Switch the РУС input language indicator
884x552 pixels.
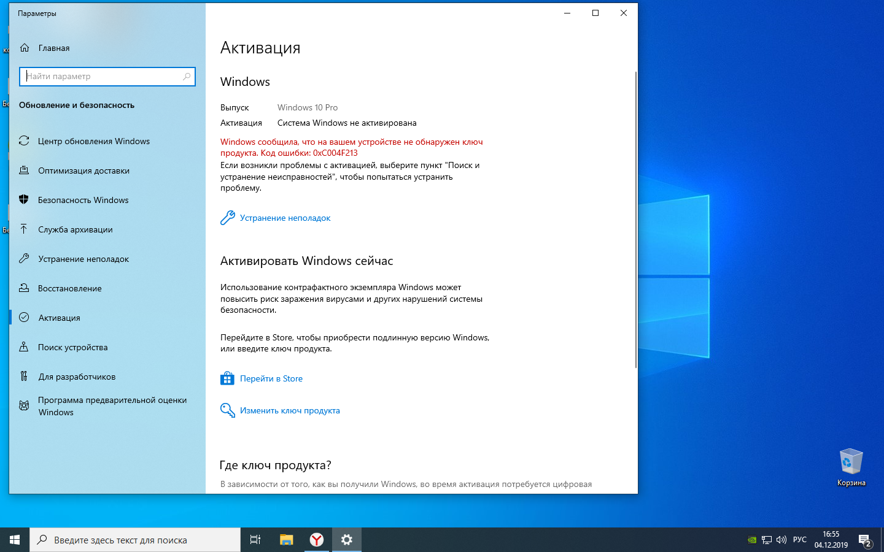(800, 540)
